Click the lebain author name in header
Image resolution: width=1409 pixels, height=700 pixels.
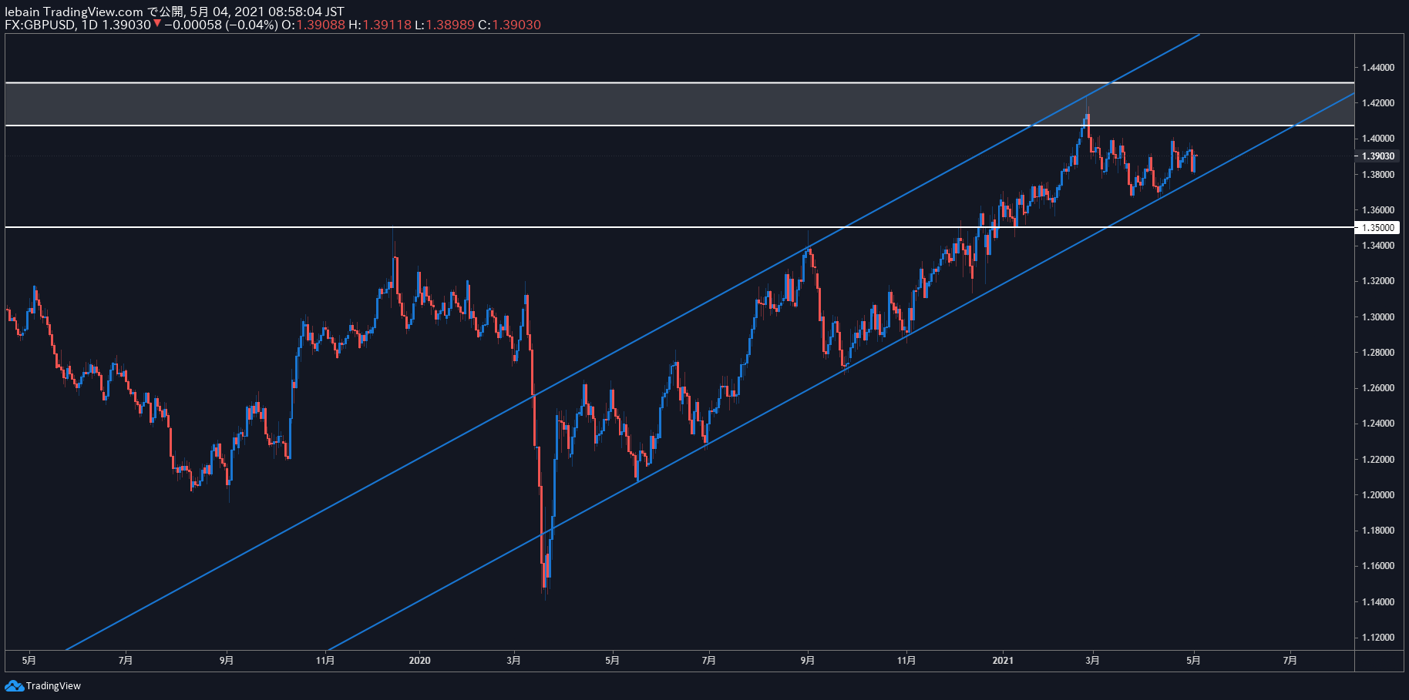(x=22, y=12)
